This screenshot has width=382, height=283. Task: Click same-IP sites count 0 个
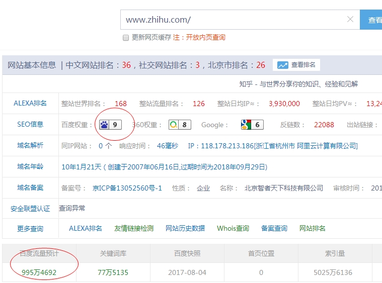click(105, 146)
